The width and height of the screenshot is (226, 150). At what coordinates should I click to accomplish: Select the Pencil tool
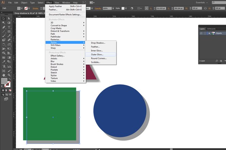[x=9, y=36]
